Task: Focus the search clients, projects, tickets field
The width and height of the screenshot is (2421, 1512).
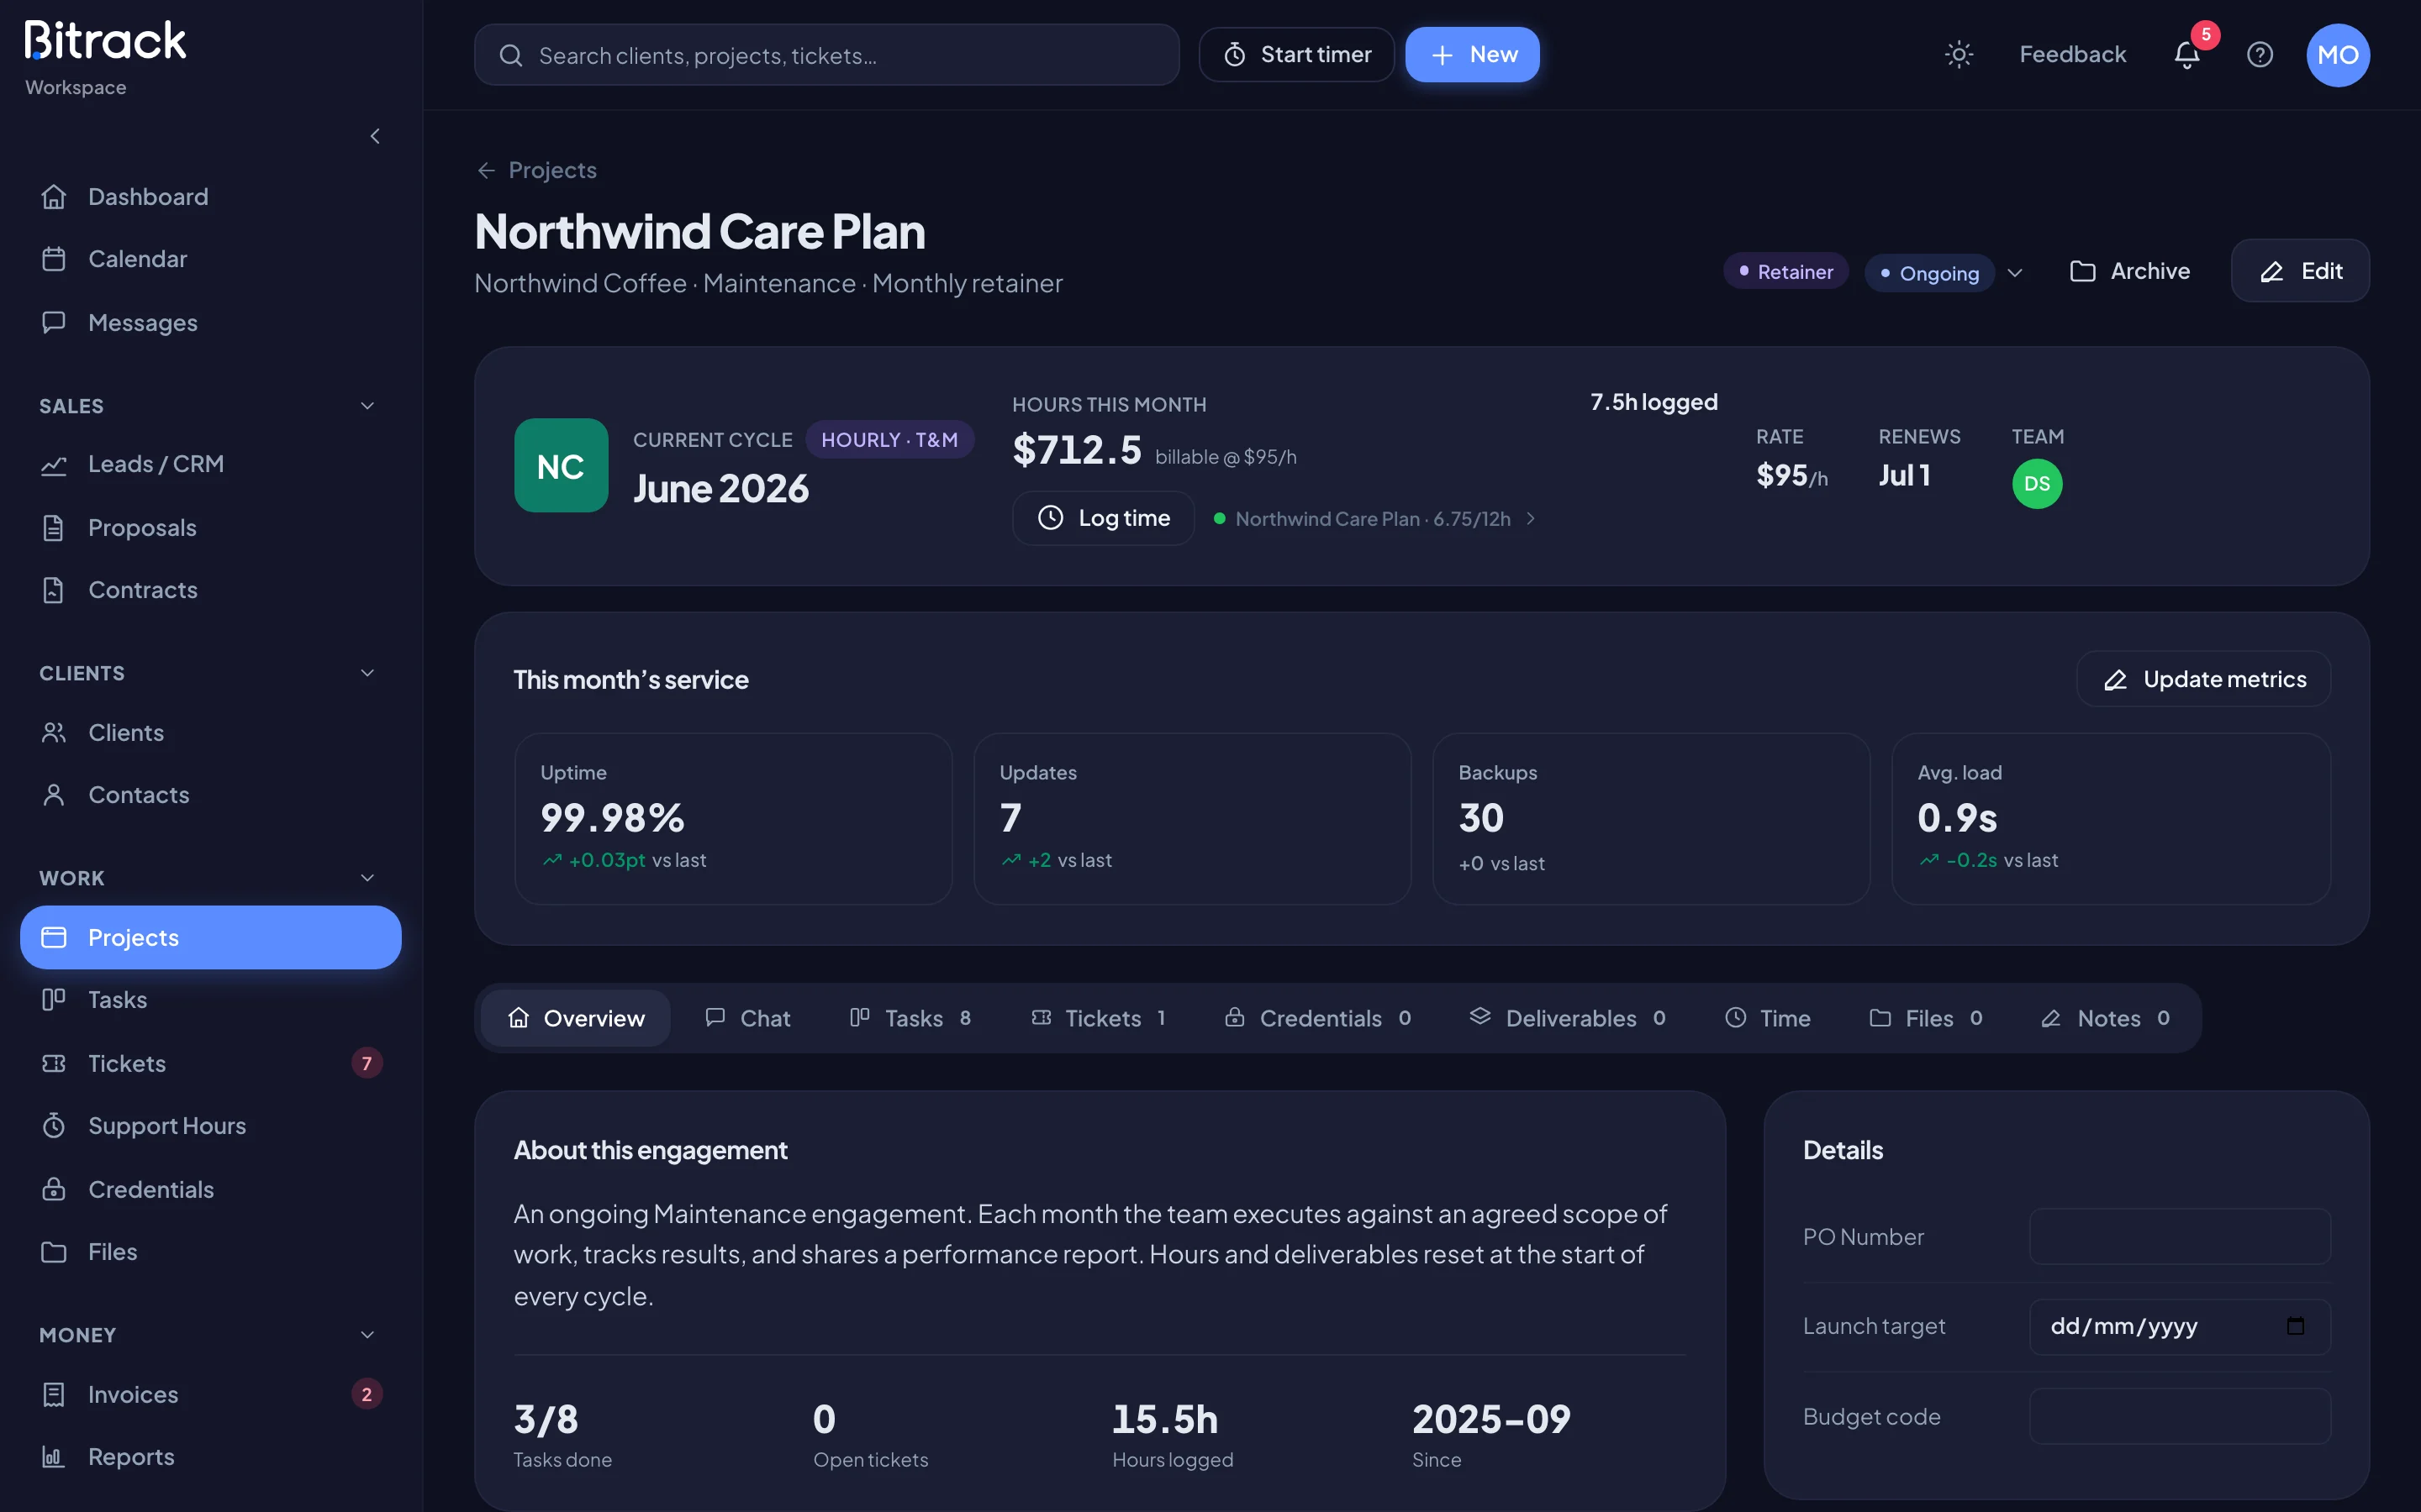Action: click(826, 55)
